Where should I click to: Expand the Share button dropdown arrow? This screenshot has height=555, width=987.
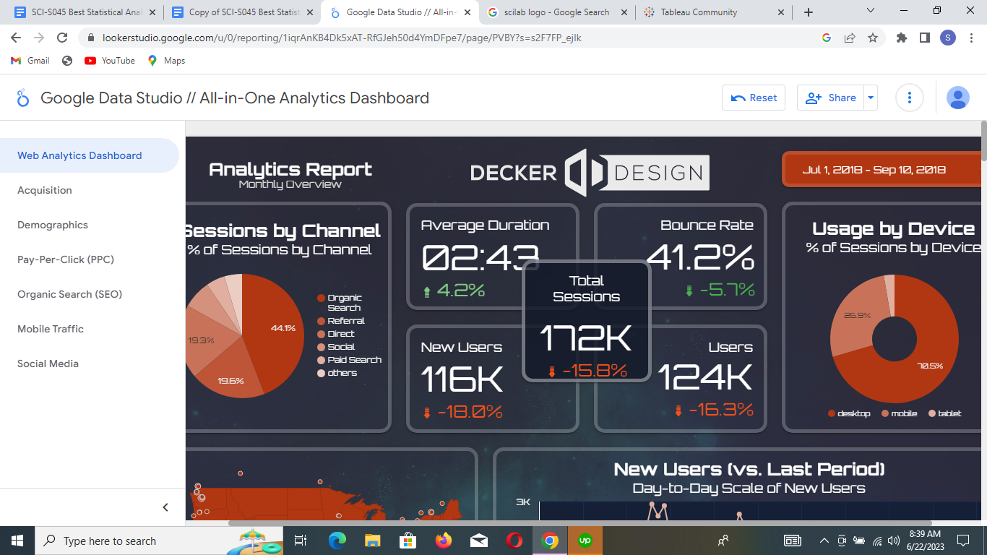[870, 97]
